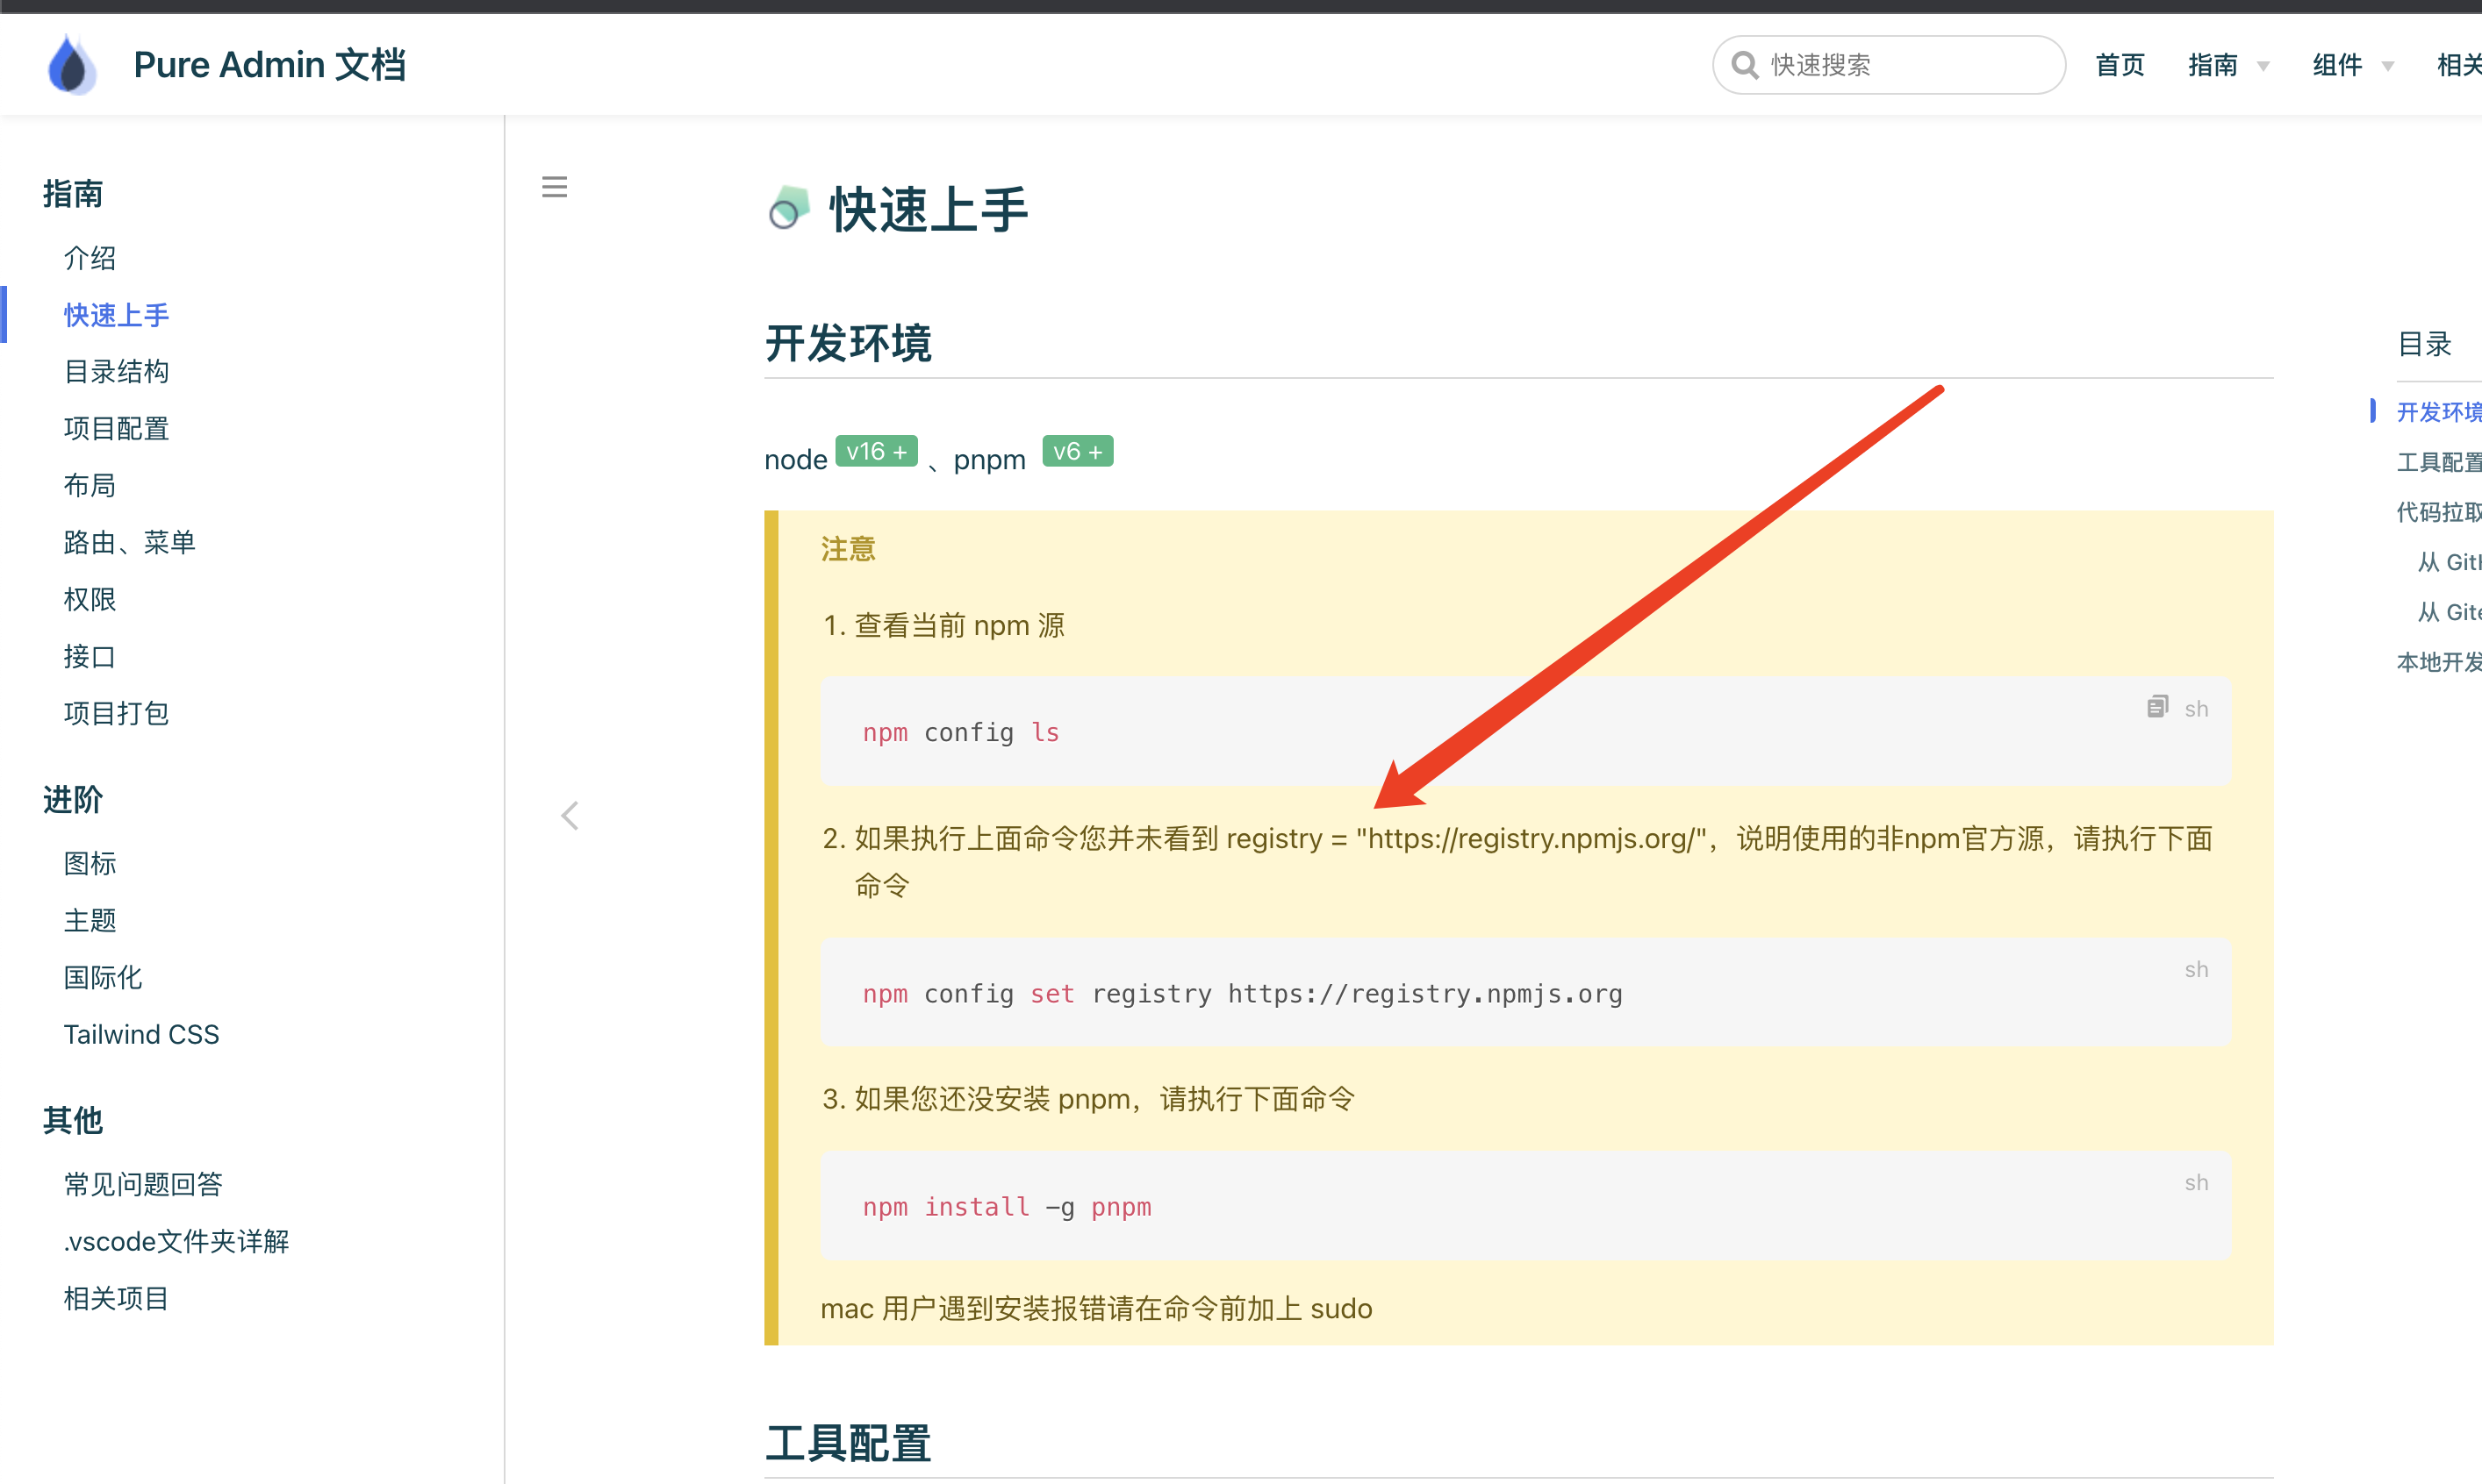
Task: Click the 工具配置 section heading
Action: [849, 1444]
